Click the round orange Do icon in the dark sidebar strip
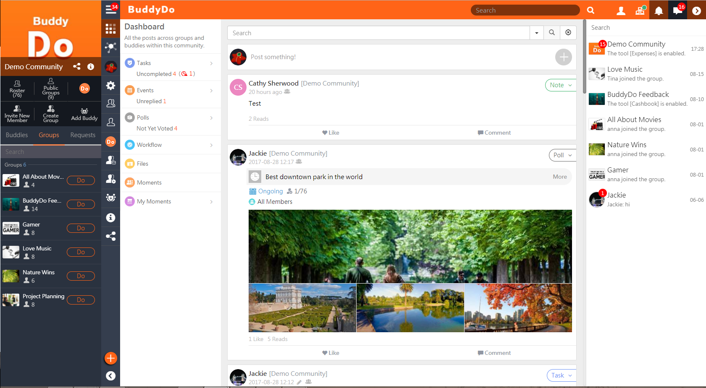The width and height of the screenshot is (706, 388). click(x=110, y=142)
